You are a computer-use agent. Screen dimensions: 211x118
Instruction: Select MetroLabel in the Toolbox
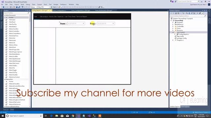tap(13, 40)
